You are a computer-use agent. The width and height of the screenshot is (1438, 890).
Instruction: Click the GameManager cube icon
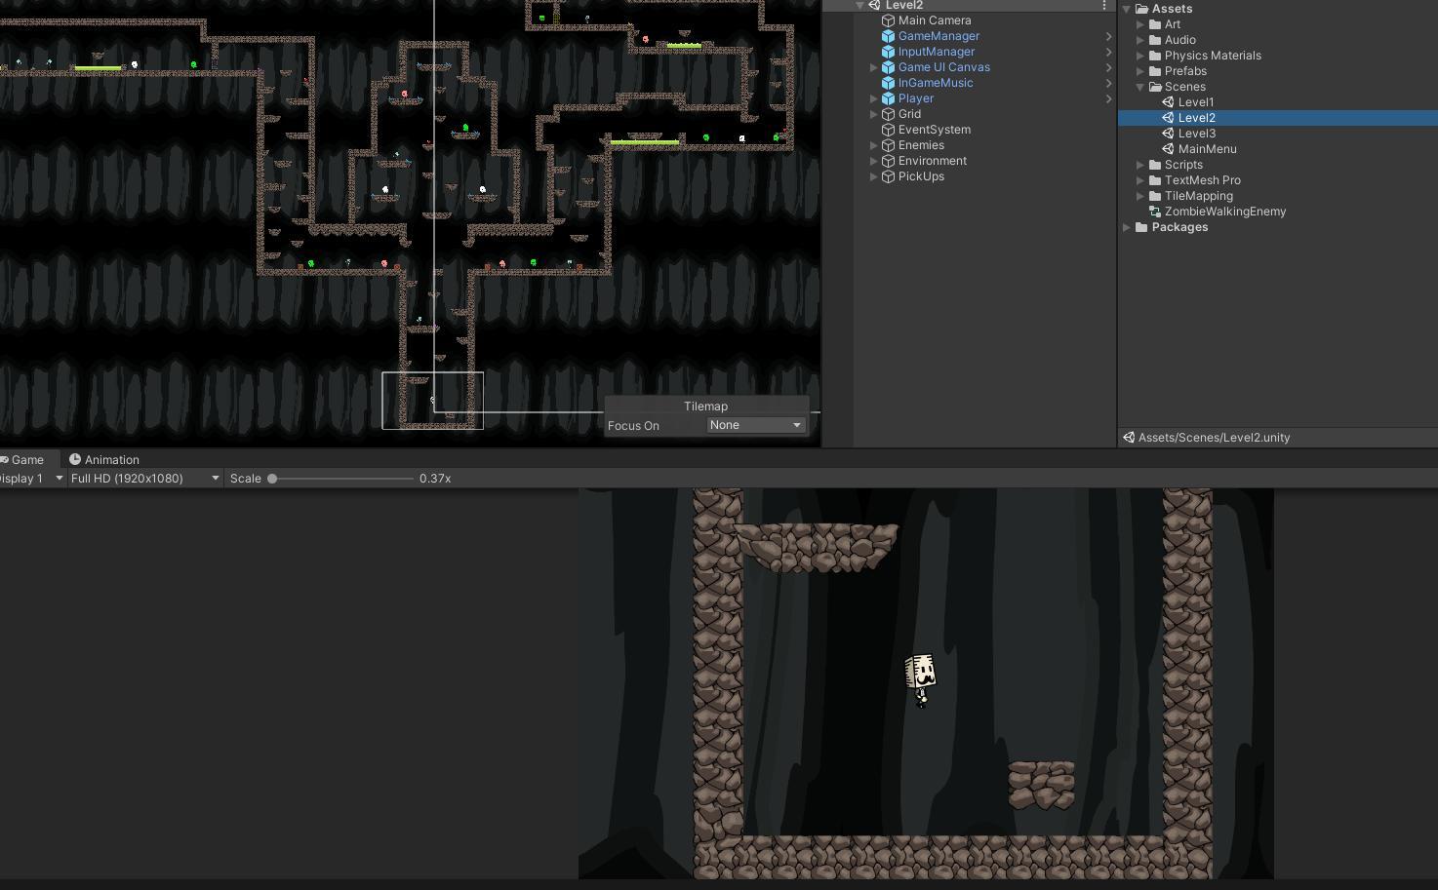click(x=887, y=36)
